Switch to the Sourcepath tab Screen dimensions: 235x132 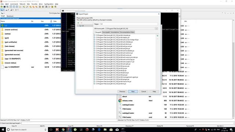[x=106, y=32]
